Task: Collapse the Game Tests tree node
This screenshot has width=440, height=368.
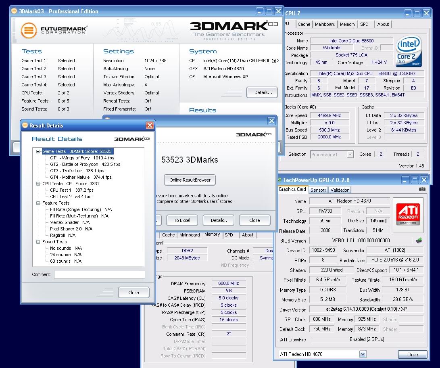Action: 38,151
